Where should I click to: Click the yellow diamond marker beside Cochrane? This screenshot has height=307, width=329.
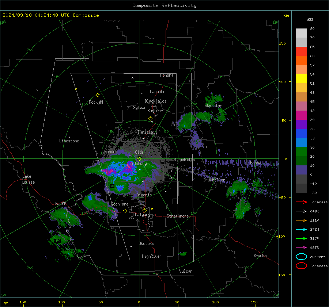click(125, 211)
